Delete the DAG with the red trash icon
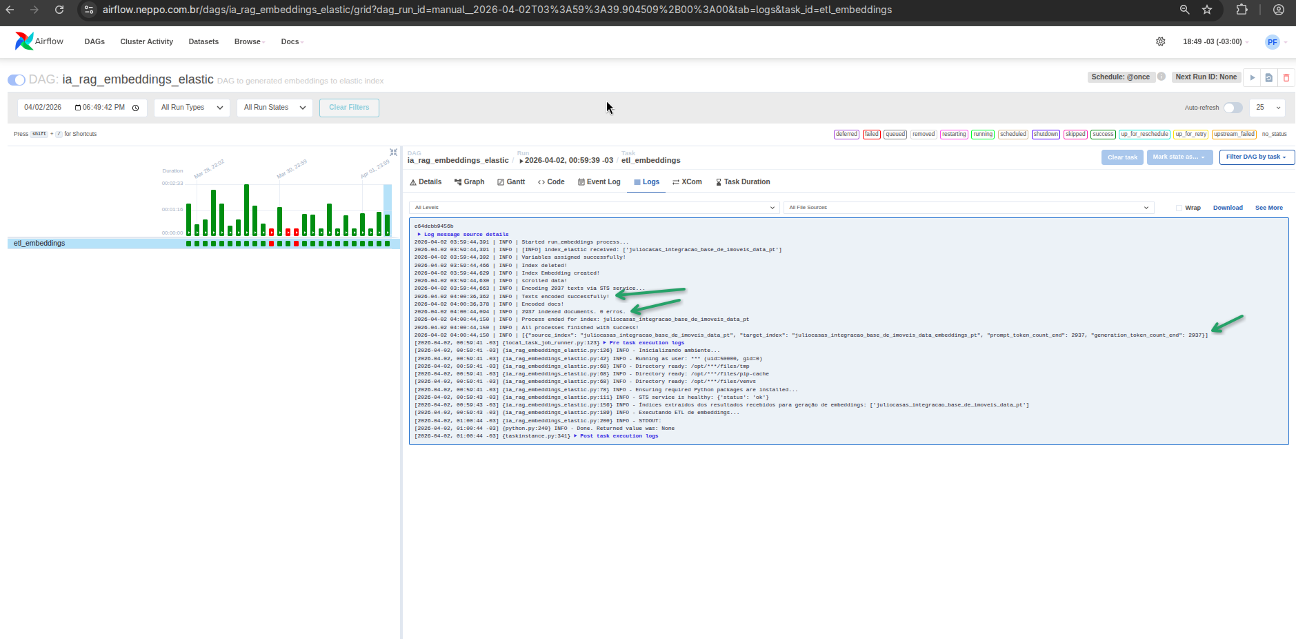This screenshot has height=639, width=1296. 1286,78
